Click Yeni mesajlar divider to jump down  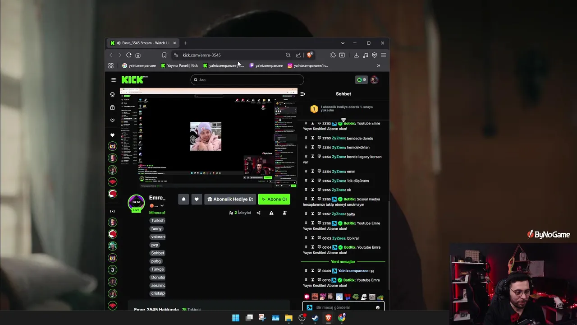pyautogui.click(x=343, y=261)
